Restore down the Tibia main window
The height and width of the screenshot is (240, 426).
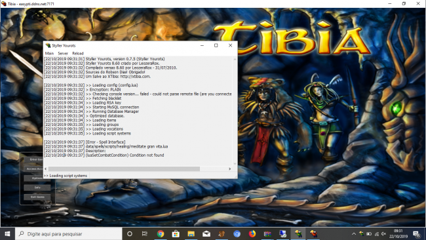click(x=404, y=4)
